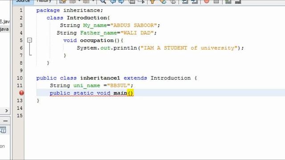Click the red error badge on line 12
The height and width of the screenshot is (160, 285).
point(21,93)
